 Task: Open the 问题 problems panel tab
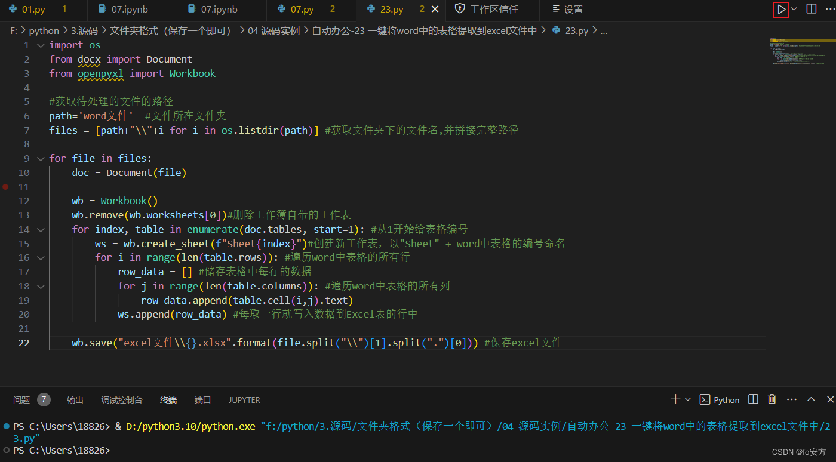point(21,400)
